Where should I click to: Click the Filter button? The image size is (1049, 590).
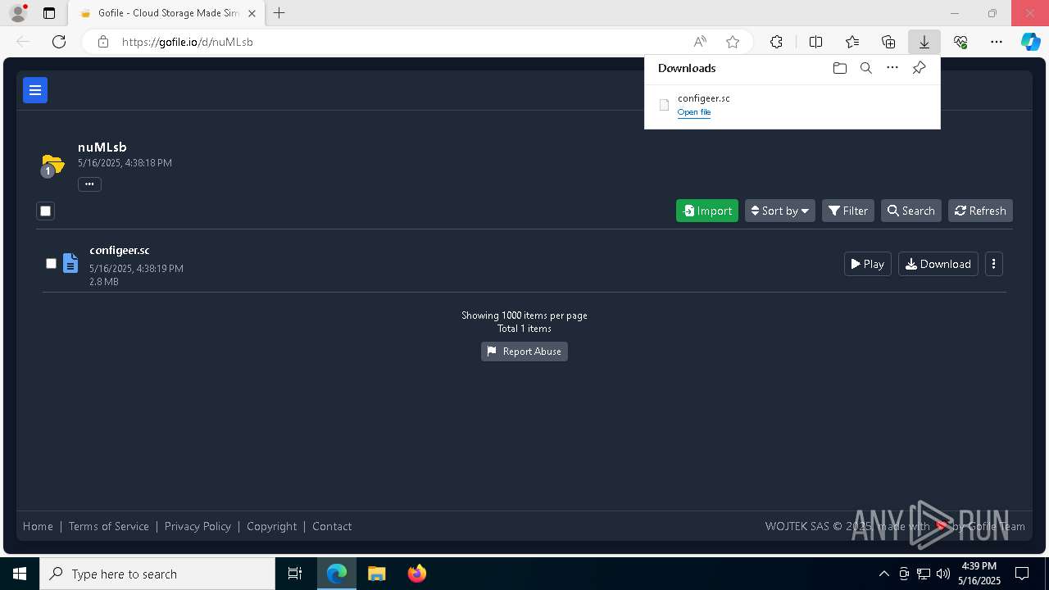tap(848, 211)
